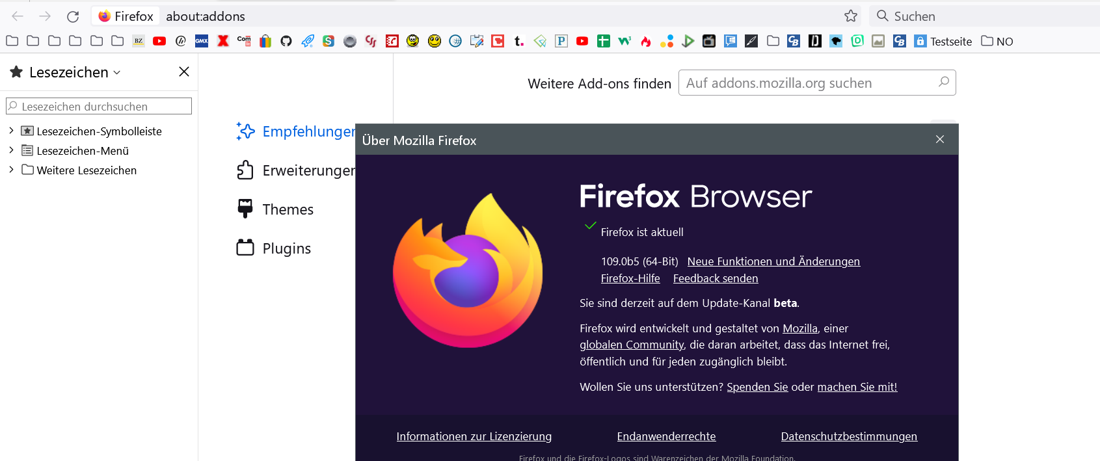Close the Lesezeichen sidebar
The image size is (1100, 461).
point(184,72)
